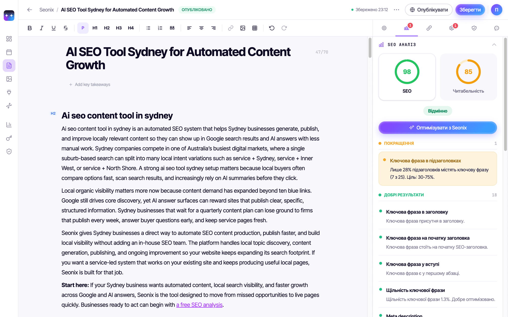Open the documents sidebar icon
This screenshot has width=508, height=317.
[9, 66]
